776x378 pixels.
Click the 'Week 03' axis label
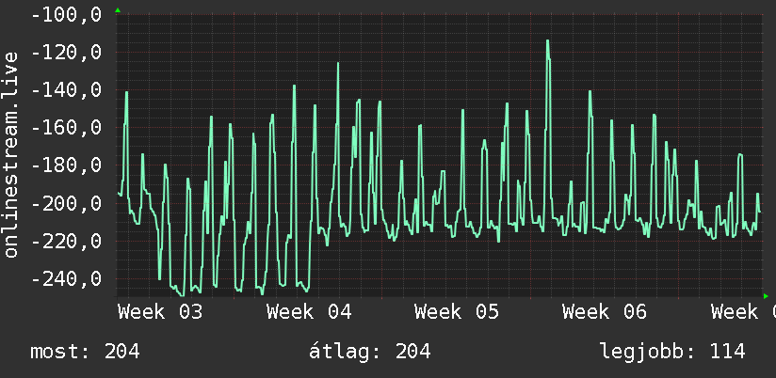tap(160, 312)
